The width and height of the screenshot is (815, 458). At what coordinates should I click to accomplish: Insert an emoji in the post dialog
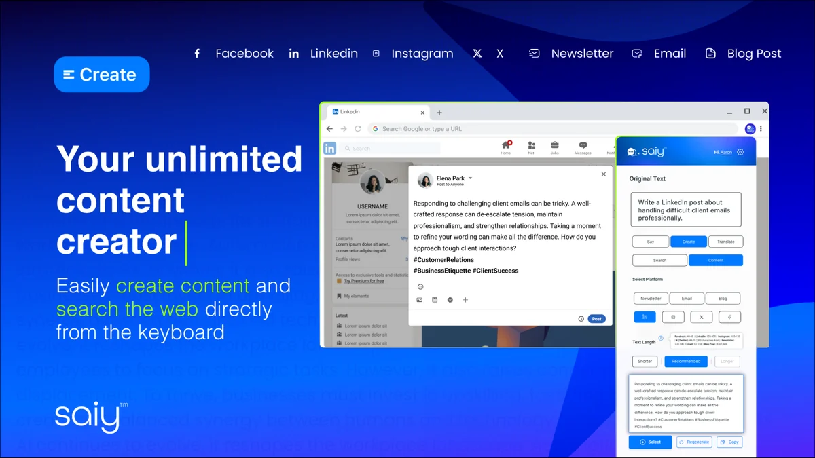pos(420,287)
